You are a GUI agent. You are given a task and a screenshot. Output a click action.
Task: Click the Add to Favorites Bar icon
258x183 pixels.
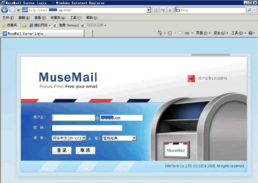click(x=24, y=25)
